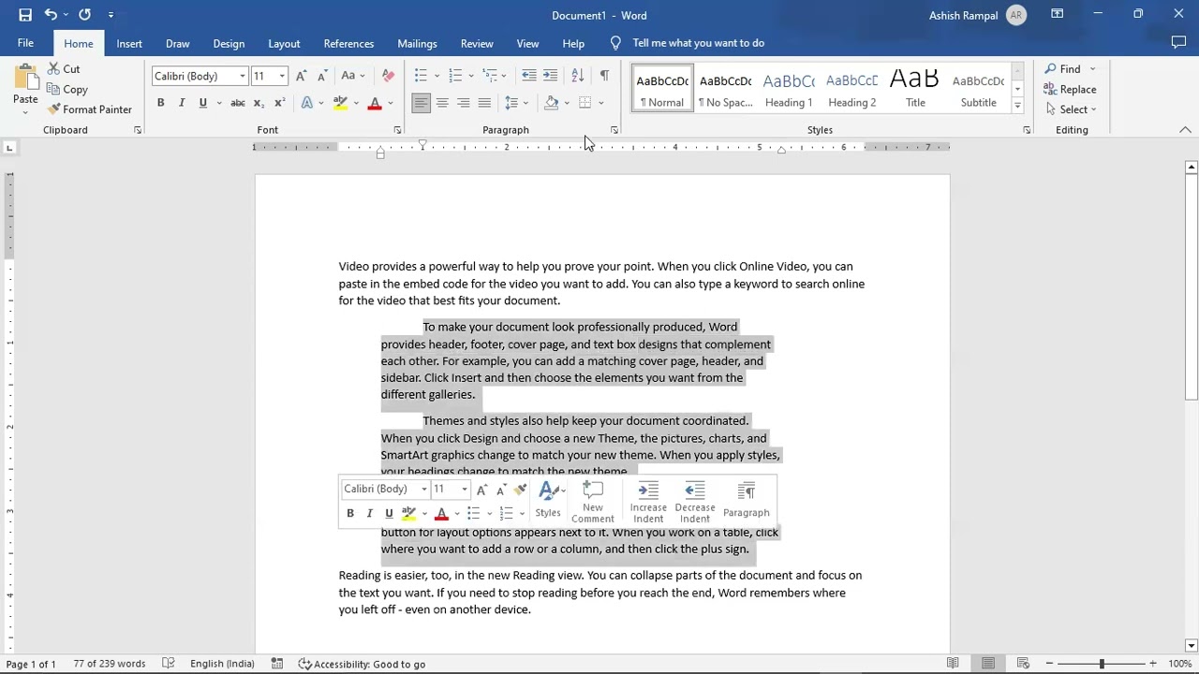
Task: Align text to the right
Action: point(463,103)
